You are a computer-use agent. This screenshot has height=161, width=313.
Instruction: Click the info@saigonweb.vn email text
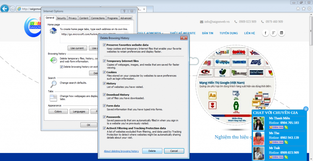[217, 22]
